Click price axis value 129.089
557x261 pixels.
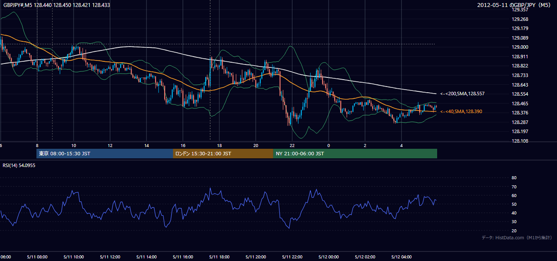coord(520,38)
